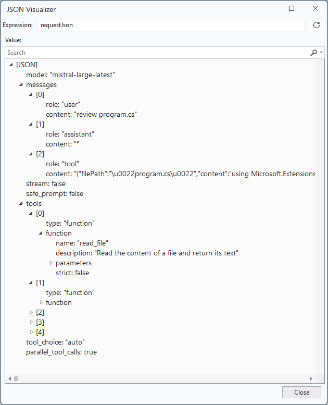
Task: Click the refresh expression icon
Action: click(x=317, y=25)
